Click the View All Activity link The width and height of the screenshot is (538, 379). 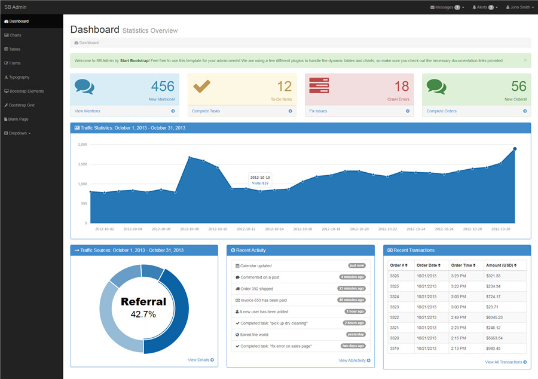(354, 360)
